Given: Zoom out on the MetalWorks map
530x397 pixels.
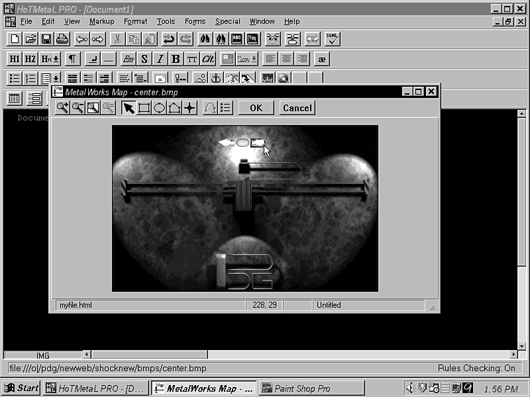Looking at the screenshot, I should coord(78,108).
